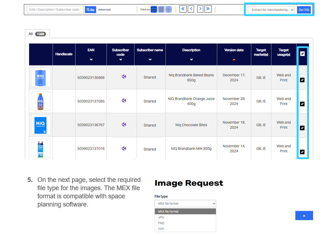
Task: Click the search Go button
Action: pos(91,10)
